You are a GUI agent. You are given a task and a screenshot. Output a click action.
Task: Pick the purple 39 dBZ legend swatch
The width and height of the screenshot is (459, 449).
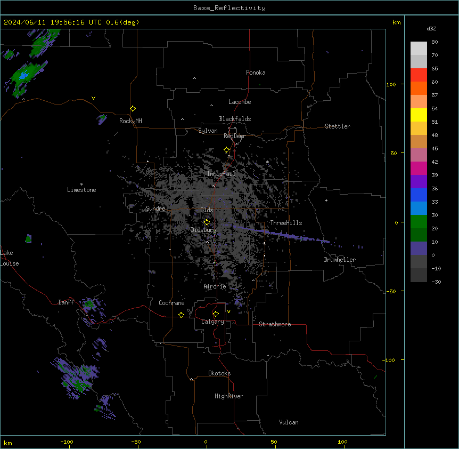(419, 182)
